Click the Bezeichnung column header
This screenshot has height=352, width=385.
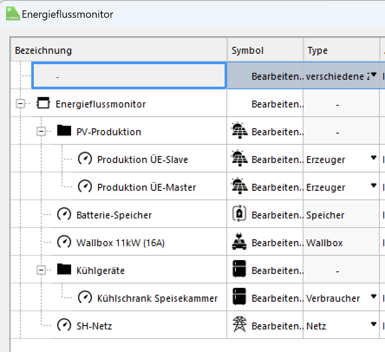(x=43, y=51)
